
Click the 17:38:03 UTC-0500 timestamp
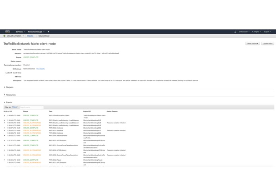[14, 133]
